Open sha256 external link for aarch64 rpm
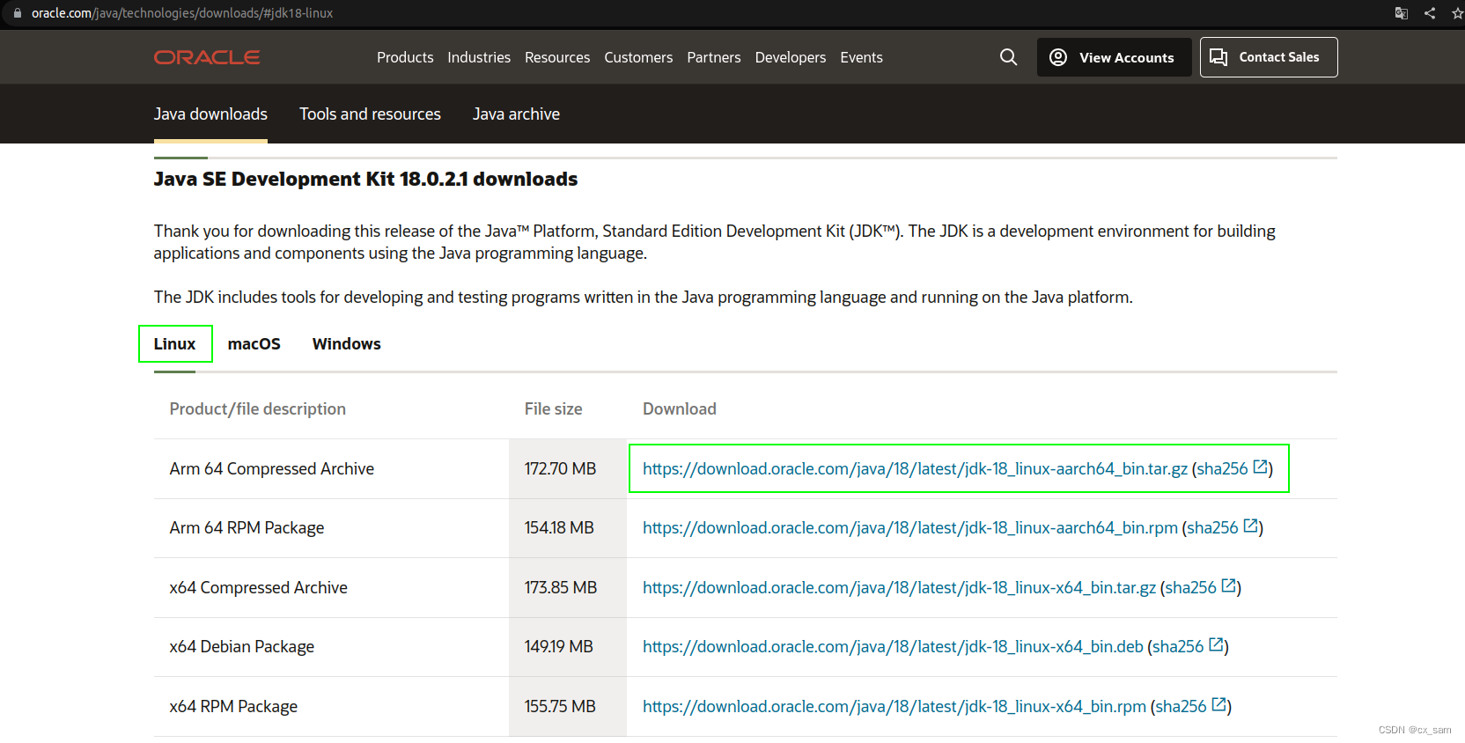Viewport: 1465px width, 743px height. (x=1222, y=527)
